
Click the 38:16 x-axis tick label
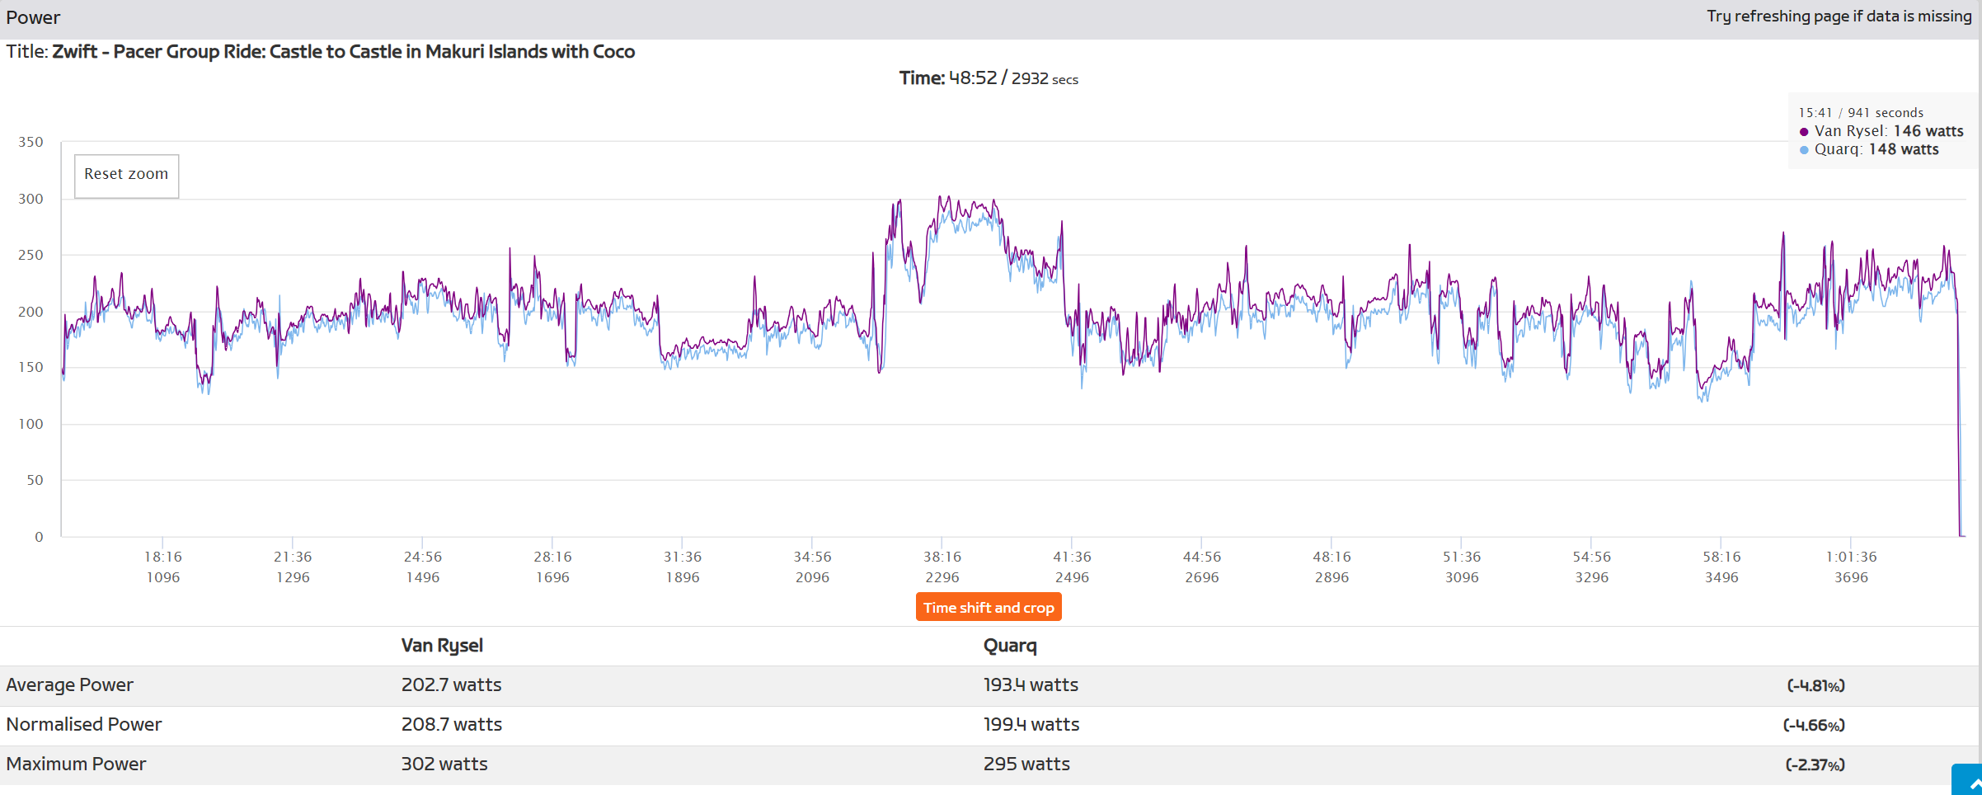pos(942,557)
